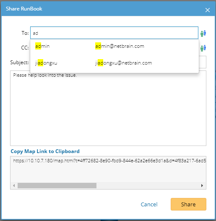This screenshot has height=221, width=216.
Task: Click right arrow of link scrollbar
Action: coord(202,185)
